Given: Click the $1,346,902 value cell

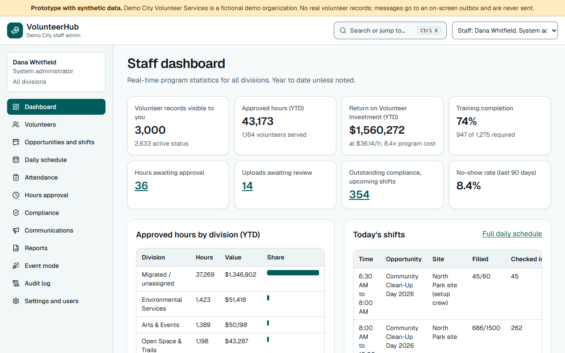Looking at the screenshot, I should point(241,274).
